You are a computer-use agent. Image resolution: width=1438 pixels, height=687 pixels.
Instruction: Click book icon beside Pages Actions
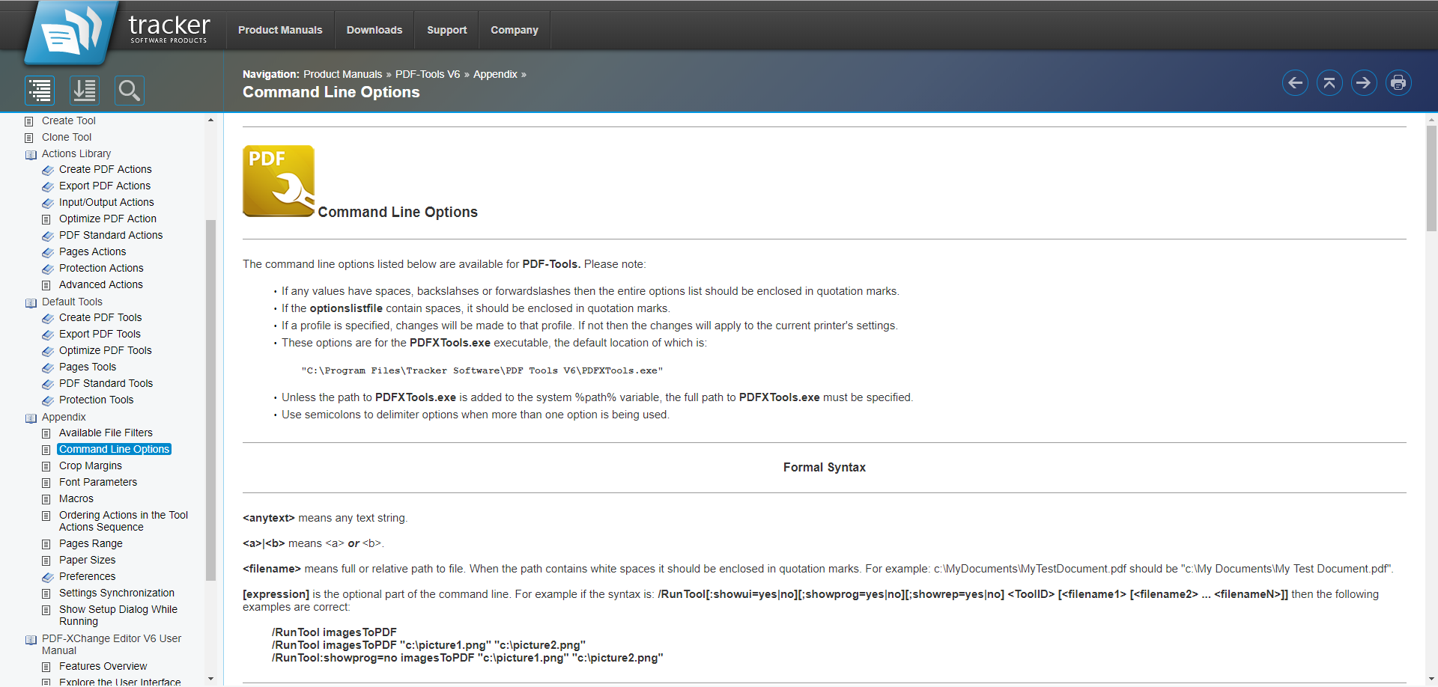tap(47, 252)
